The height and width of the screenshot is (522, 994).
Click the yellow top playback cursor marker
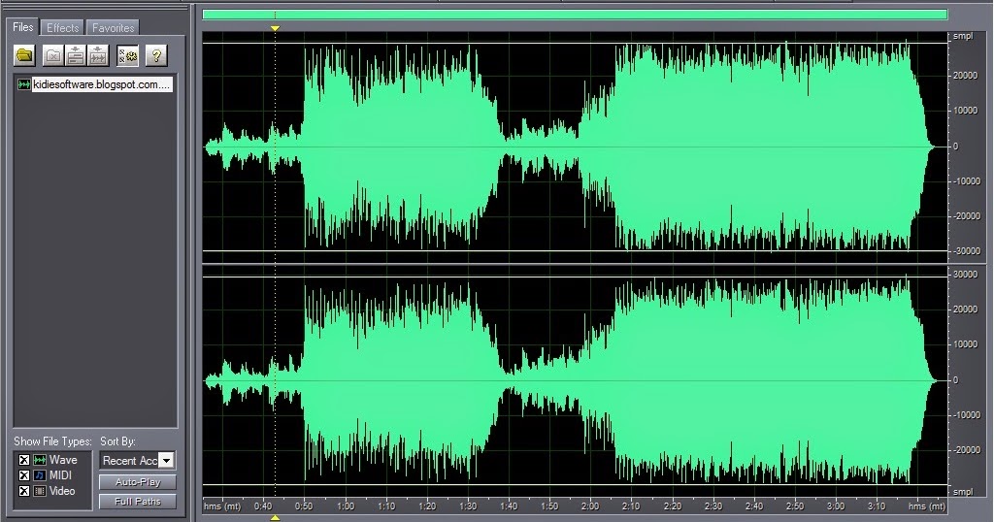pos(275,28)
